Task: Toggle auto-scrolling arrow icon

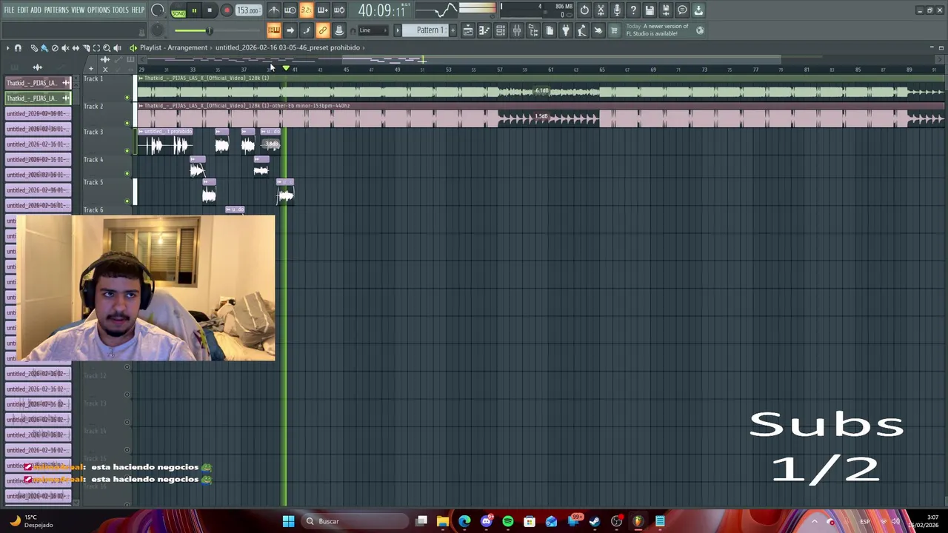Action: tap(290, 30)
